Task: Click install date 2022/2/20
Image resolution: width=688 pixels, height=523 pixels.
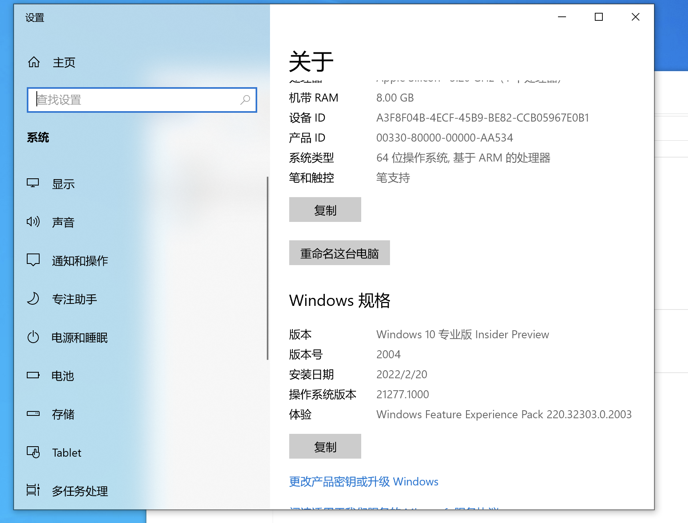Action: (x=402, y=374)
